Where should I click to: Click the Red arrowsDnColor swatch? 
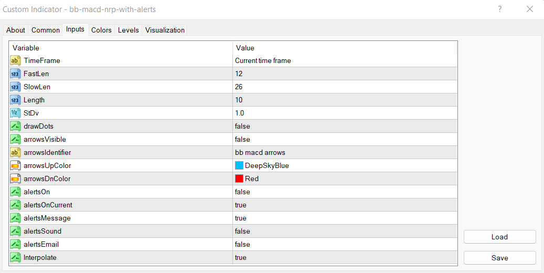[x=239, y=178]
